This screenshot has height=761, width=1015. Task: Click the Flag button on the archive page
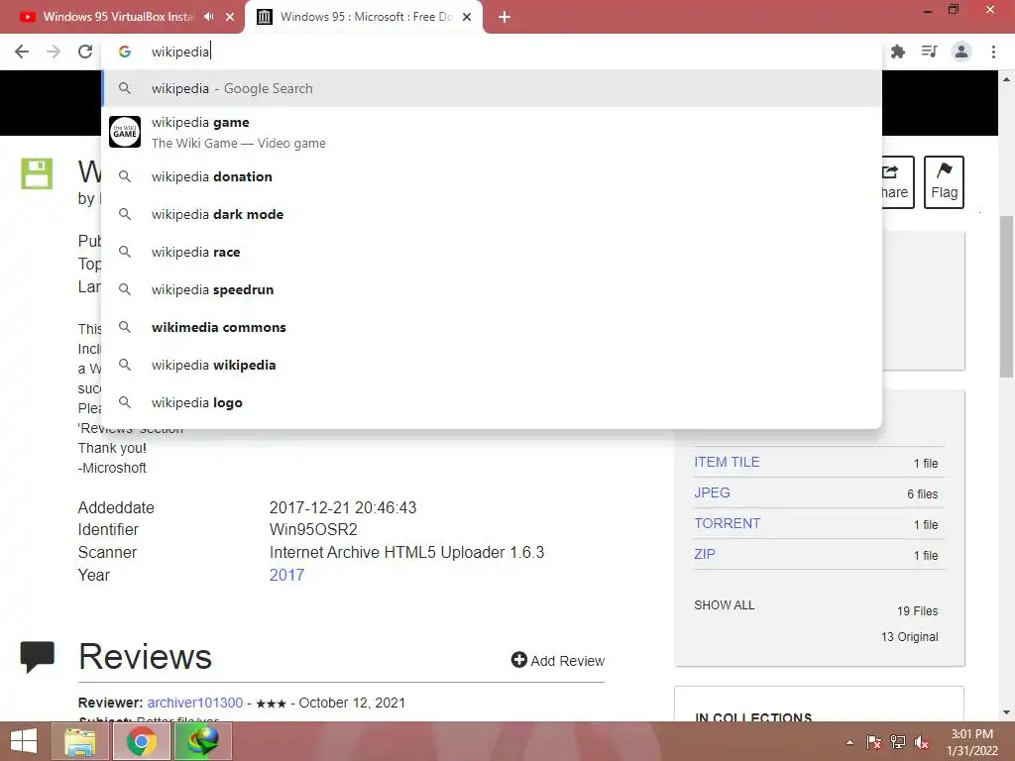(944, 182)
